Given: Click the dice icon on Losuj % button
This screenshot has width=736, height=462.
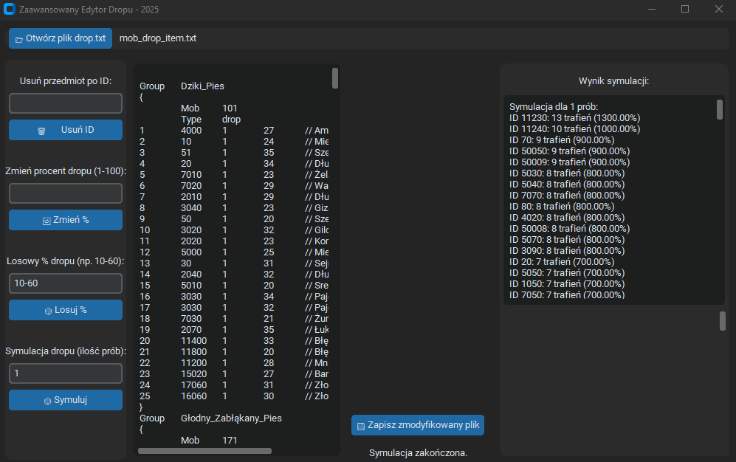Looking at the screenshot, I should [48, 311].
